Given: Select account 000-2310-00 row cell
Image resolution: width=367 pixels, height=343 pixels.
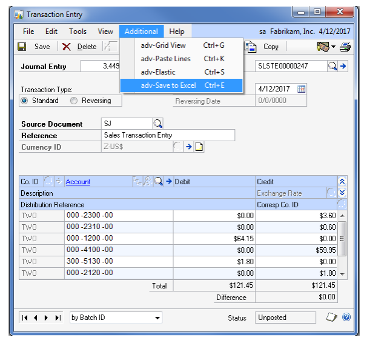Looking at the screenshot, I should tap(119, 227).
